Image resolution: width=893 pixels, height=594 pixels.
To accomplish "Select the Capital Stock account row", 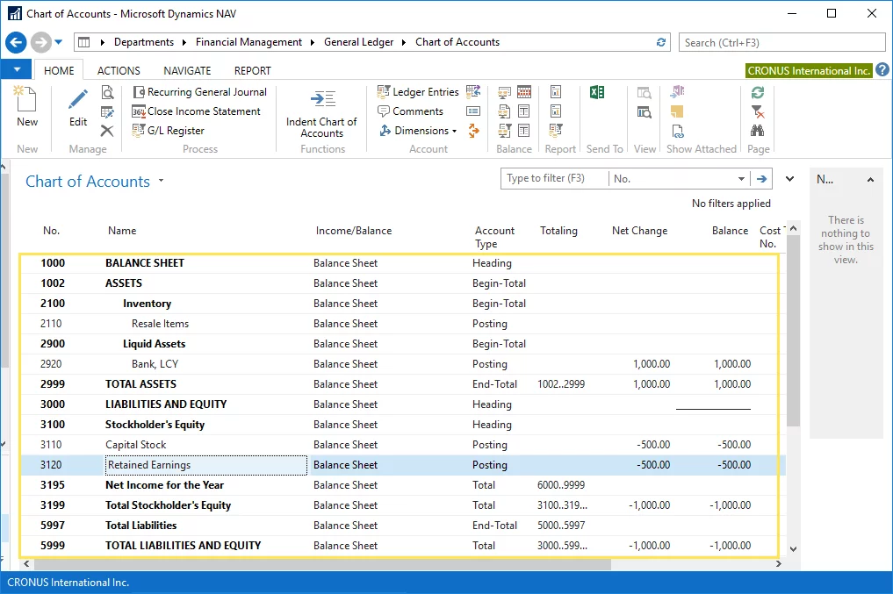I will pyautogui.click(x=136, y=445).
